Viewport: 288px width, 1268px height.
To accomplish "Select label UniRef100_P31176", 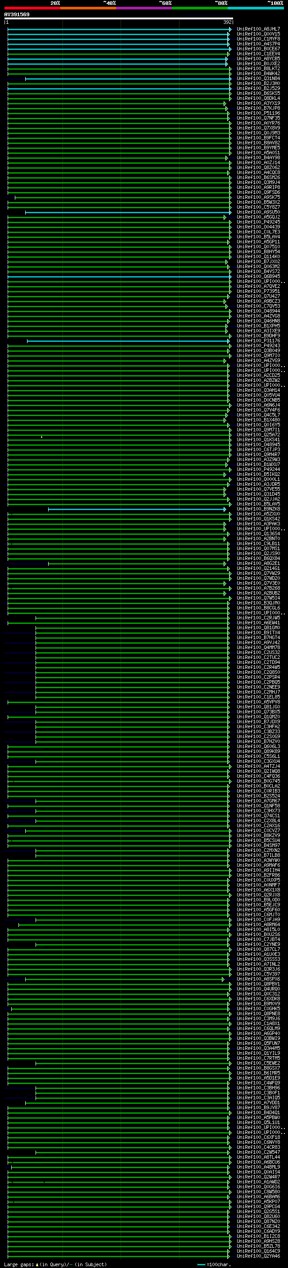I will (258, 341).
